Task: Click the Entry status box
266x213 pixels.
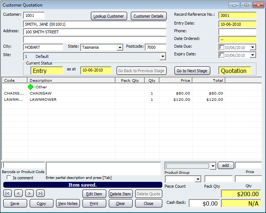Action: tap(47, 71)
